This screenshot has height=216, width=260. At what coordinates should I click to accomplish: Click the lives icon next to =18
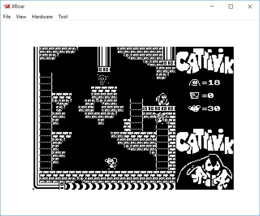pos(195,83)
